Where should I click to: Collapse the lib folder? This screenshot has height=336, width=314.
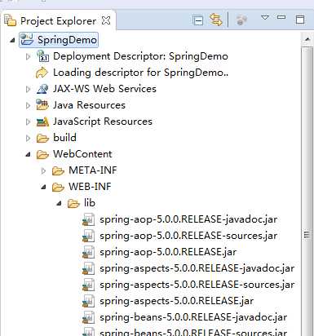tap(59, 204)
